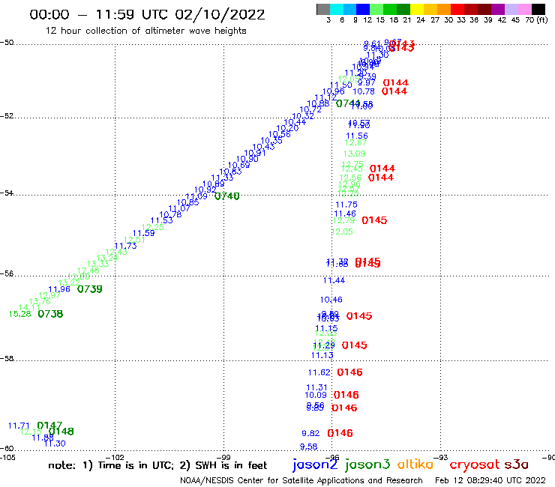Click the 0147 time marker
This screenshot has height=487, width=555.
tap(49, 425)
